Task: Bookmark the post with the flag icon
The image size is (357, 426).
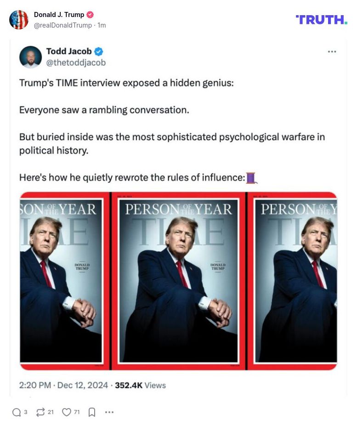Action: [x=91, y=412]
